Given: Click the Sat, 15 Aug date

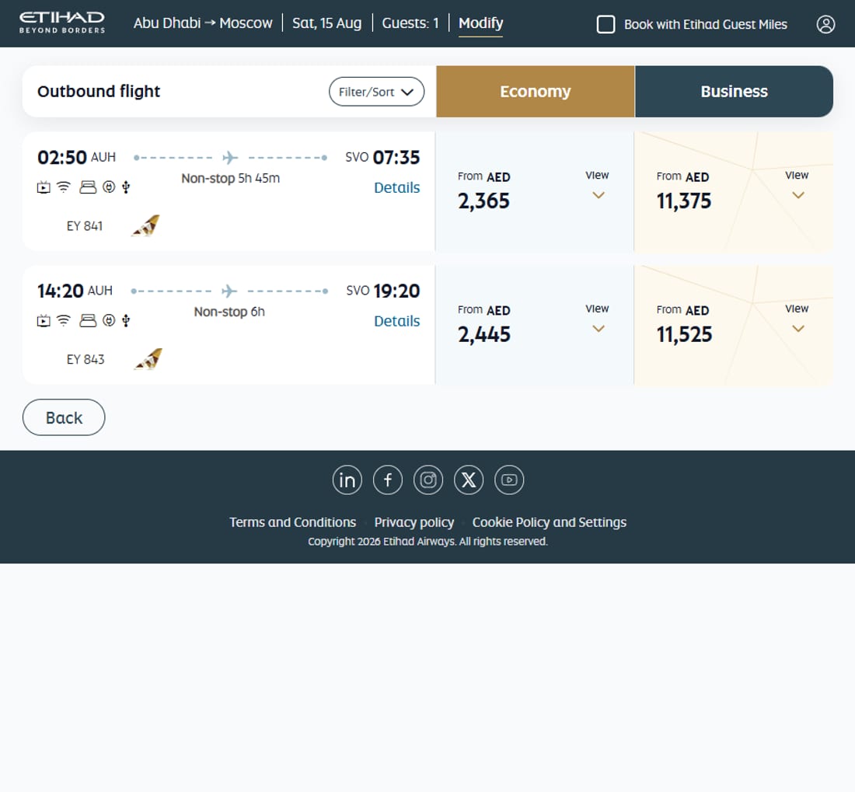Looking at the screenshot, I should coord(326,23).
